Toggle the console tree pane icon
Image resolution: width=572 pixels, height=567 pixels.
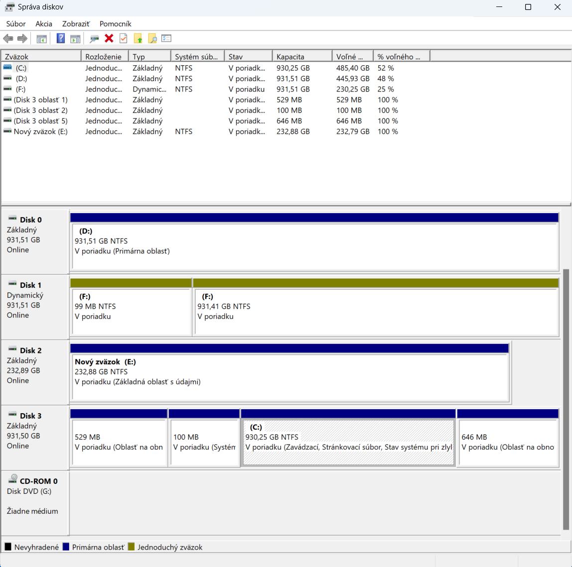pyautogui.click(x=41, y=39)
